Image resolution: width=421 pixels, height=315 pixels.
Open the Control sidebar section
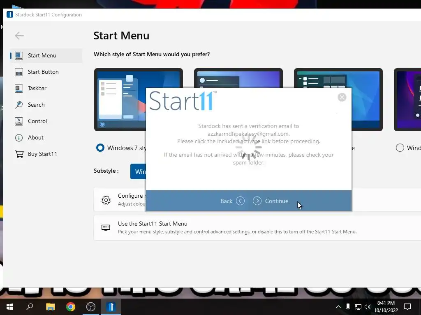pyautogui.click(x=46, y=121)
